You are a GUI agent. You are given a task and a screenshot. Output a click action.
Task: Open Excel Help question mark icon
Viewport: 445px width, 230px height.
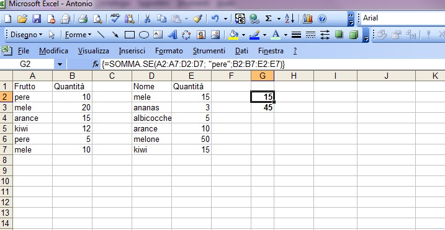pyautogui.click(x=322, y=19)
